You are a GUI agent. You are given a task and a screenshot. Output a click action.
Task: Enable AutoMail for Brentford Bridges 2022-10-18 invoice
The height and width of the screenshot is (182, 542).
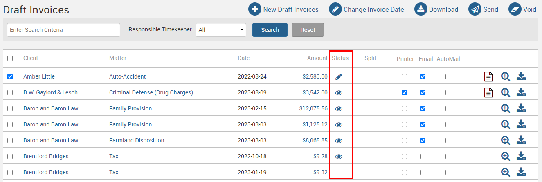443,156
